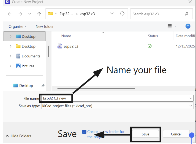Refresh the folder view
Screen dimensions: 196x144
[x=122, y=13]
